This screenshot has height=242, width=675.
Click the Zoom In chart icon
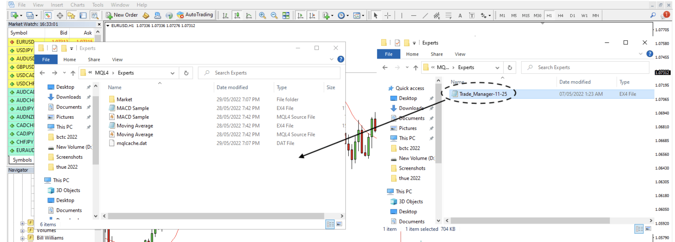point(262,15)
